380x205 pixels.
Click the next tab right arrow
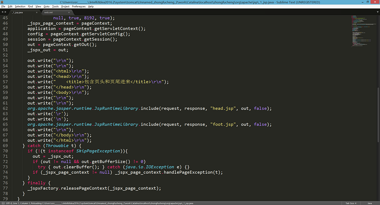[5, 12]
